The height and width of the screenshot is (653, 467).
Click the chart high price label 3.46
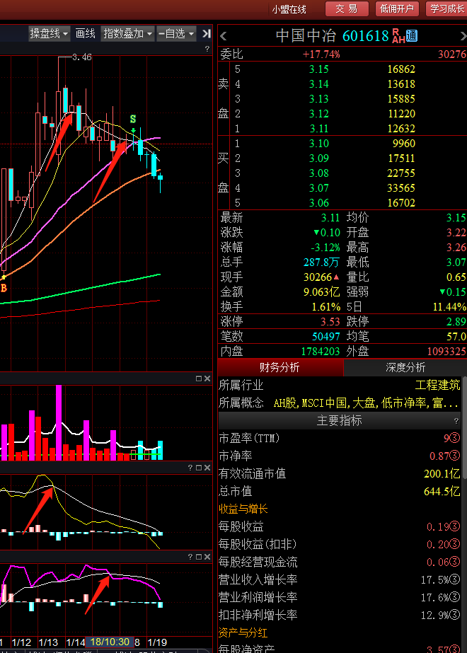[x=81, y=57]
